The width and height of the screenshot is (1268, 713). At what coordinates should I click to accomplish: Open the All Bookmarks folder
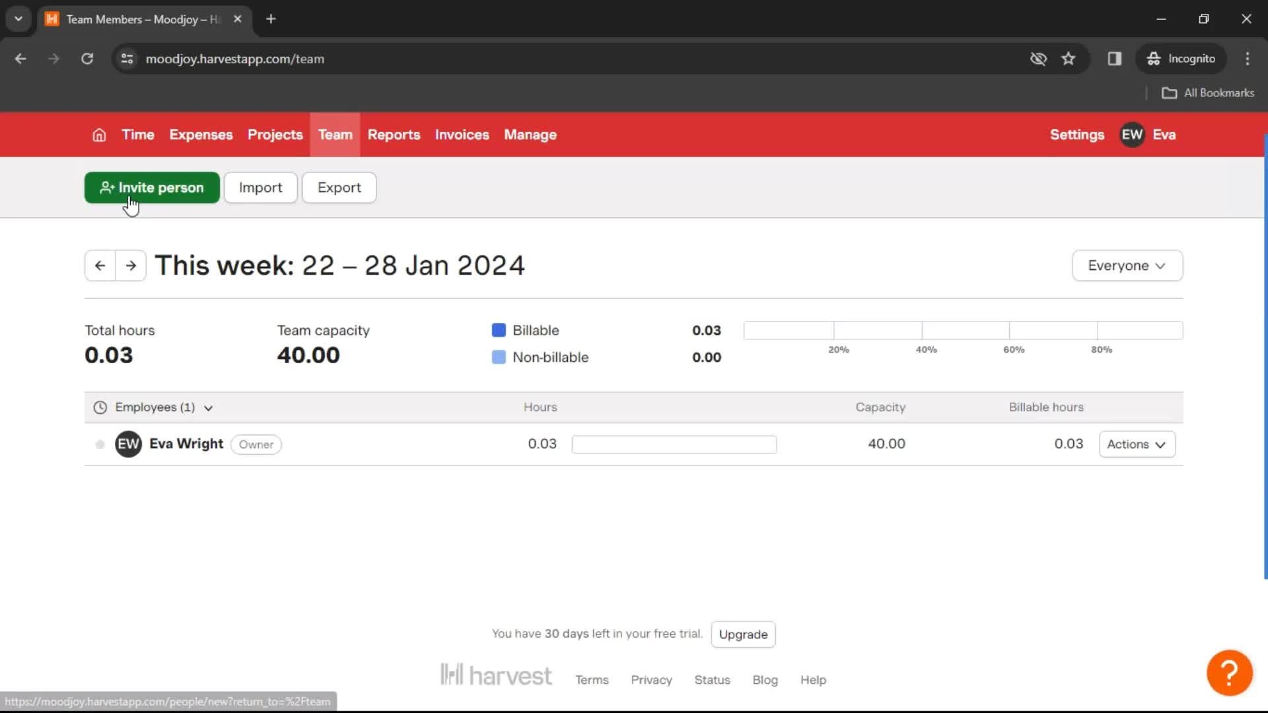coord(1208,93)
